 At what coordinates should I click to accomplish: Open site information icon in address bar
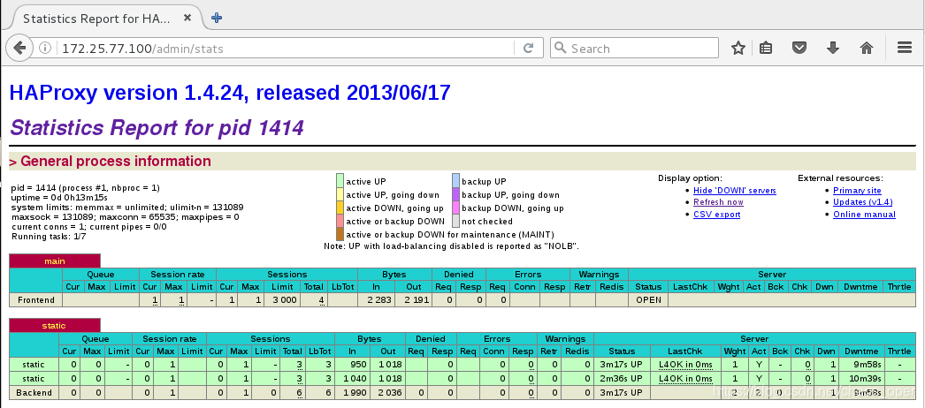pyautogui.click(x=45, y=49)
